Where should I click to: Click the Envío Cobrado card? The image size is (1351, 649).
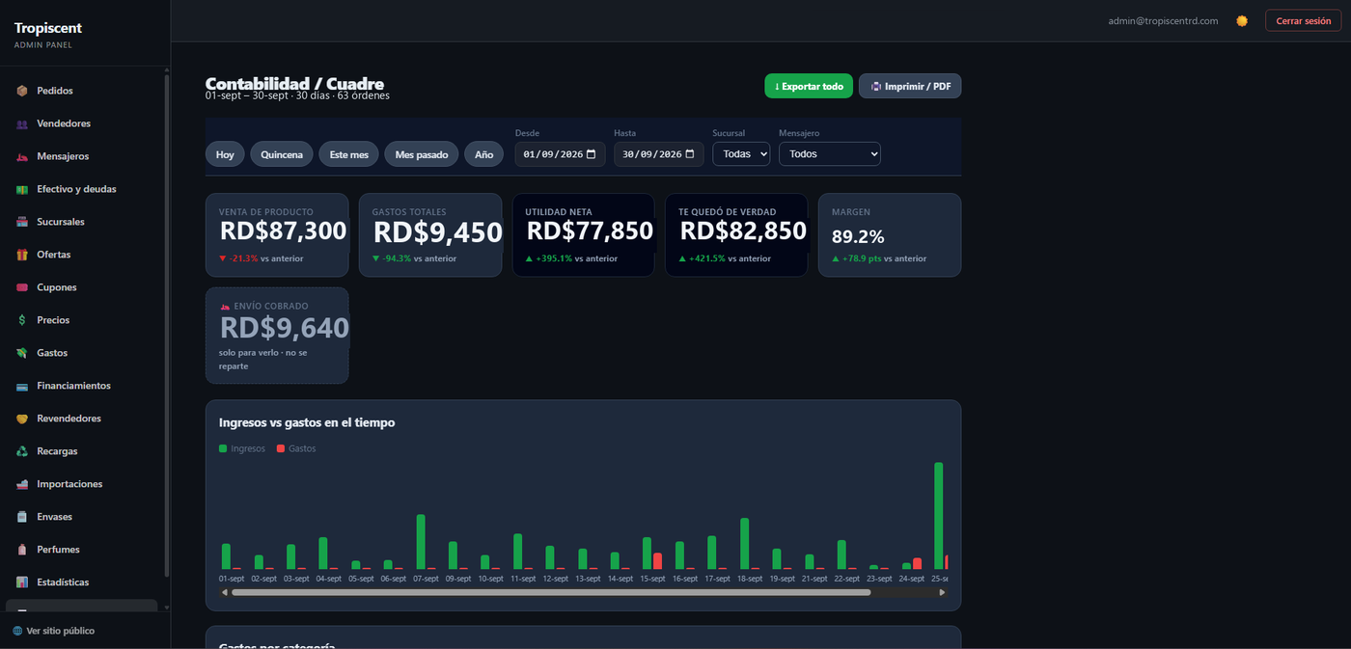click(x=277, y=336)
